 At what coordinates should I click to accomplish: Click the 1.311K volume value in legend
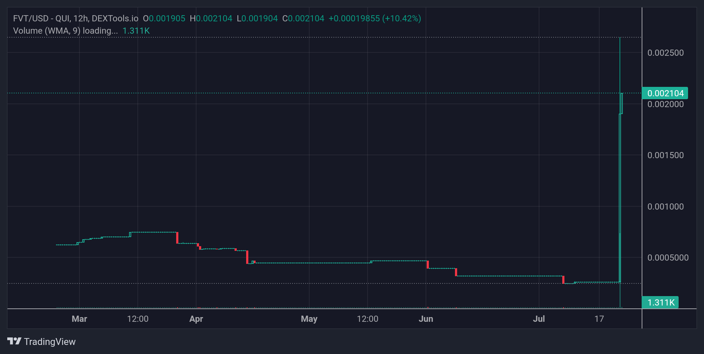[136, 31]
